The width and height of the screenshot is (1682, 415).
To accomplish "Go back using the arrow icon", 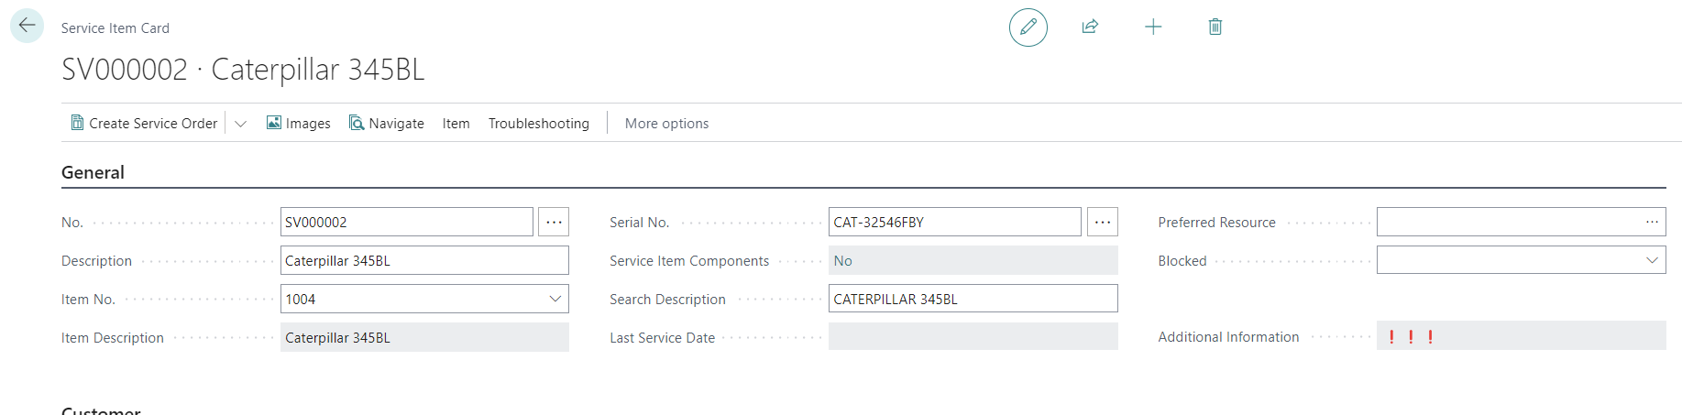I will [x=27, y=26].
